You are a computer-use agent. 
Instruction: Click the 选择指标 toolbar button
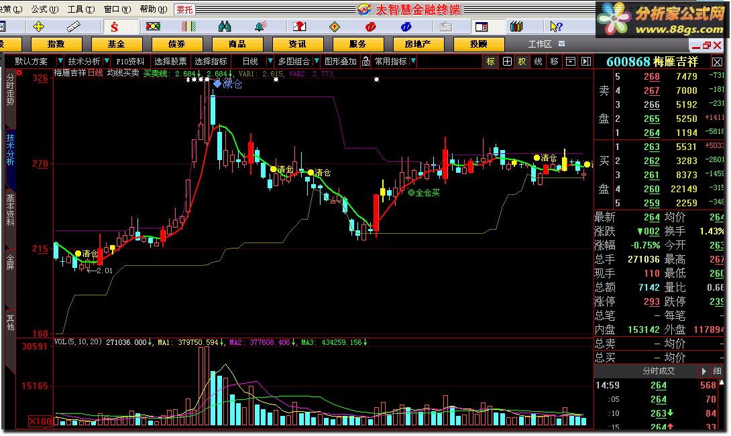[211, 61]
